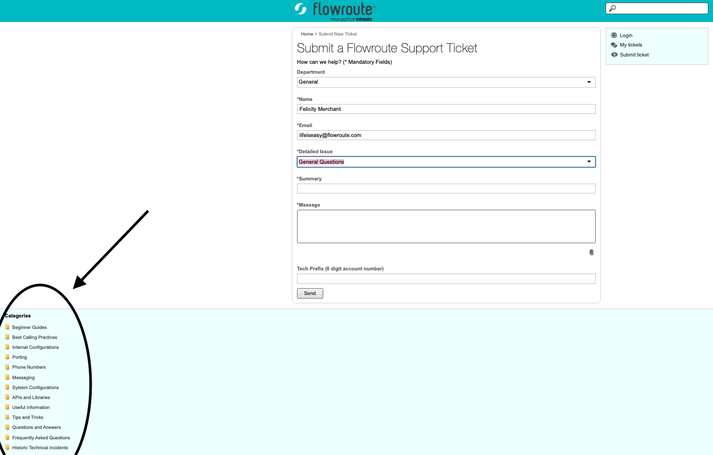713x455 pixels.
Task: Click the magnifier icon in search box
Action: (x=612, y=8)
